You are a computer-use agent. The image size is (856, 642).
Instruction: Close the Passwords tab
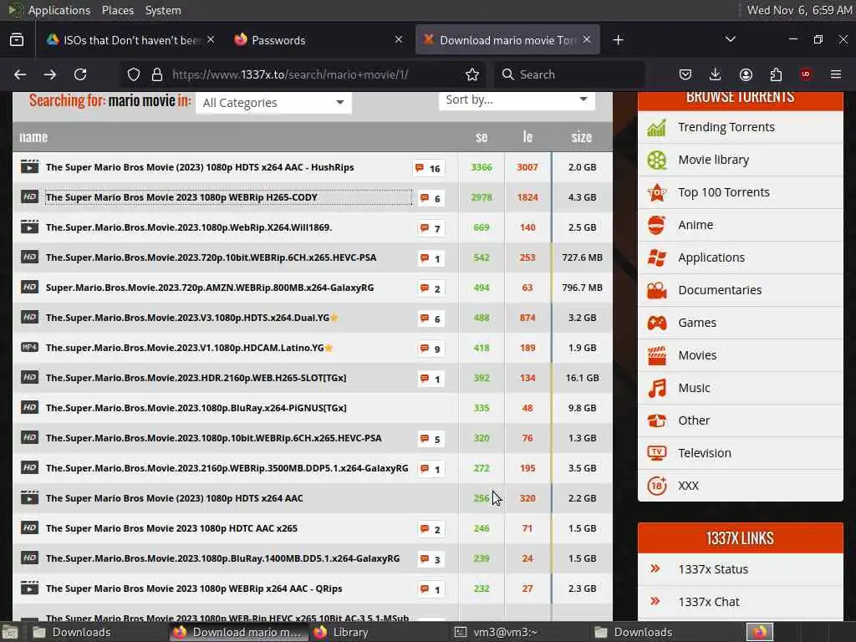[x=399, y=39]
